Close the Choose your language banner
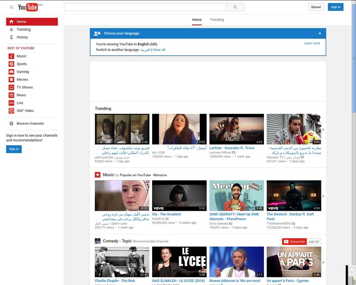The image size is (356, 285). [x=320, y=33]
